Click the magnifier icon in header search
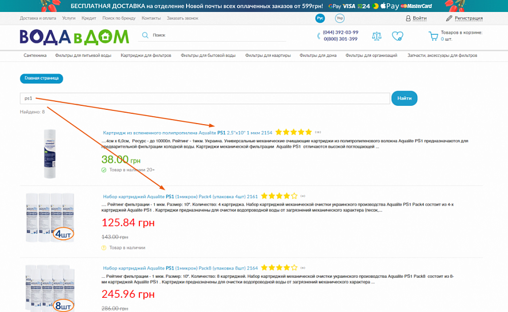The height and width of the screenshot is (312, 508). click(145, 35)
